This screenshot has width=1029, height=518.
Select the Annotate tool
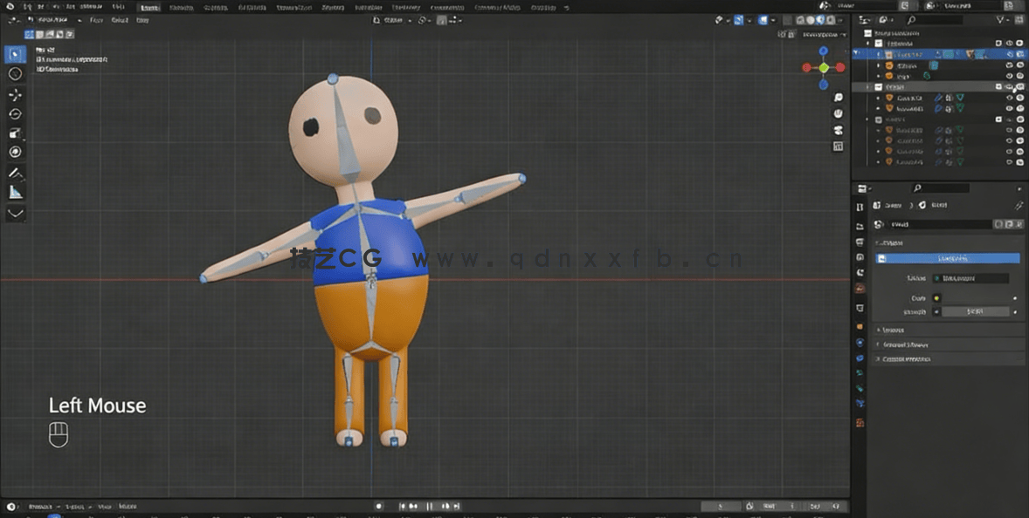(x=15, y=172)
